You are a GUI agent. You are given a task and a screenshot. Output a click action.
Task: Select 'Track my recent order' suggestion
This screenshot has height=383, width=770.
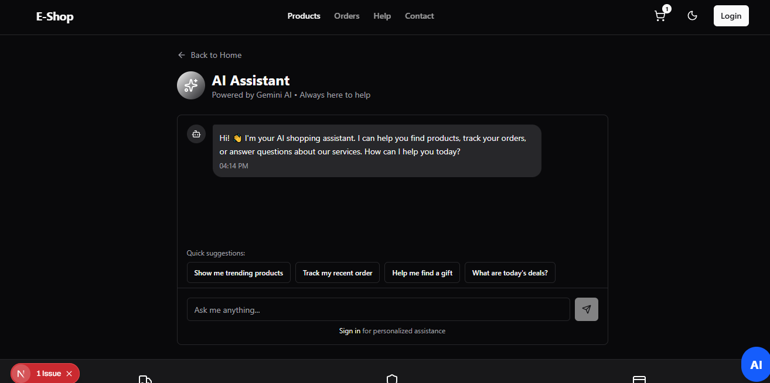pyautogui.click(x=338, y=272)
